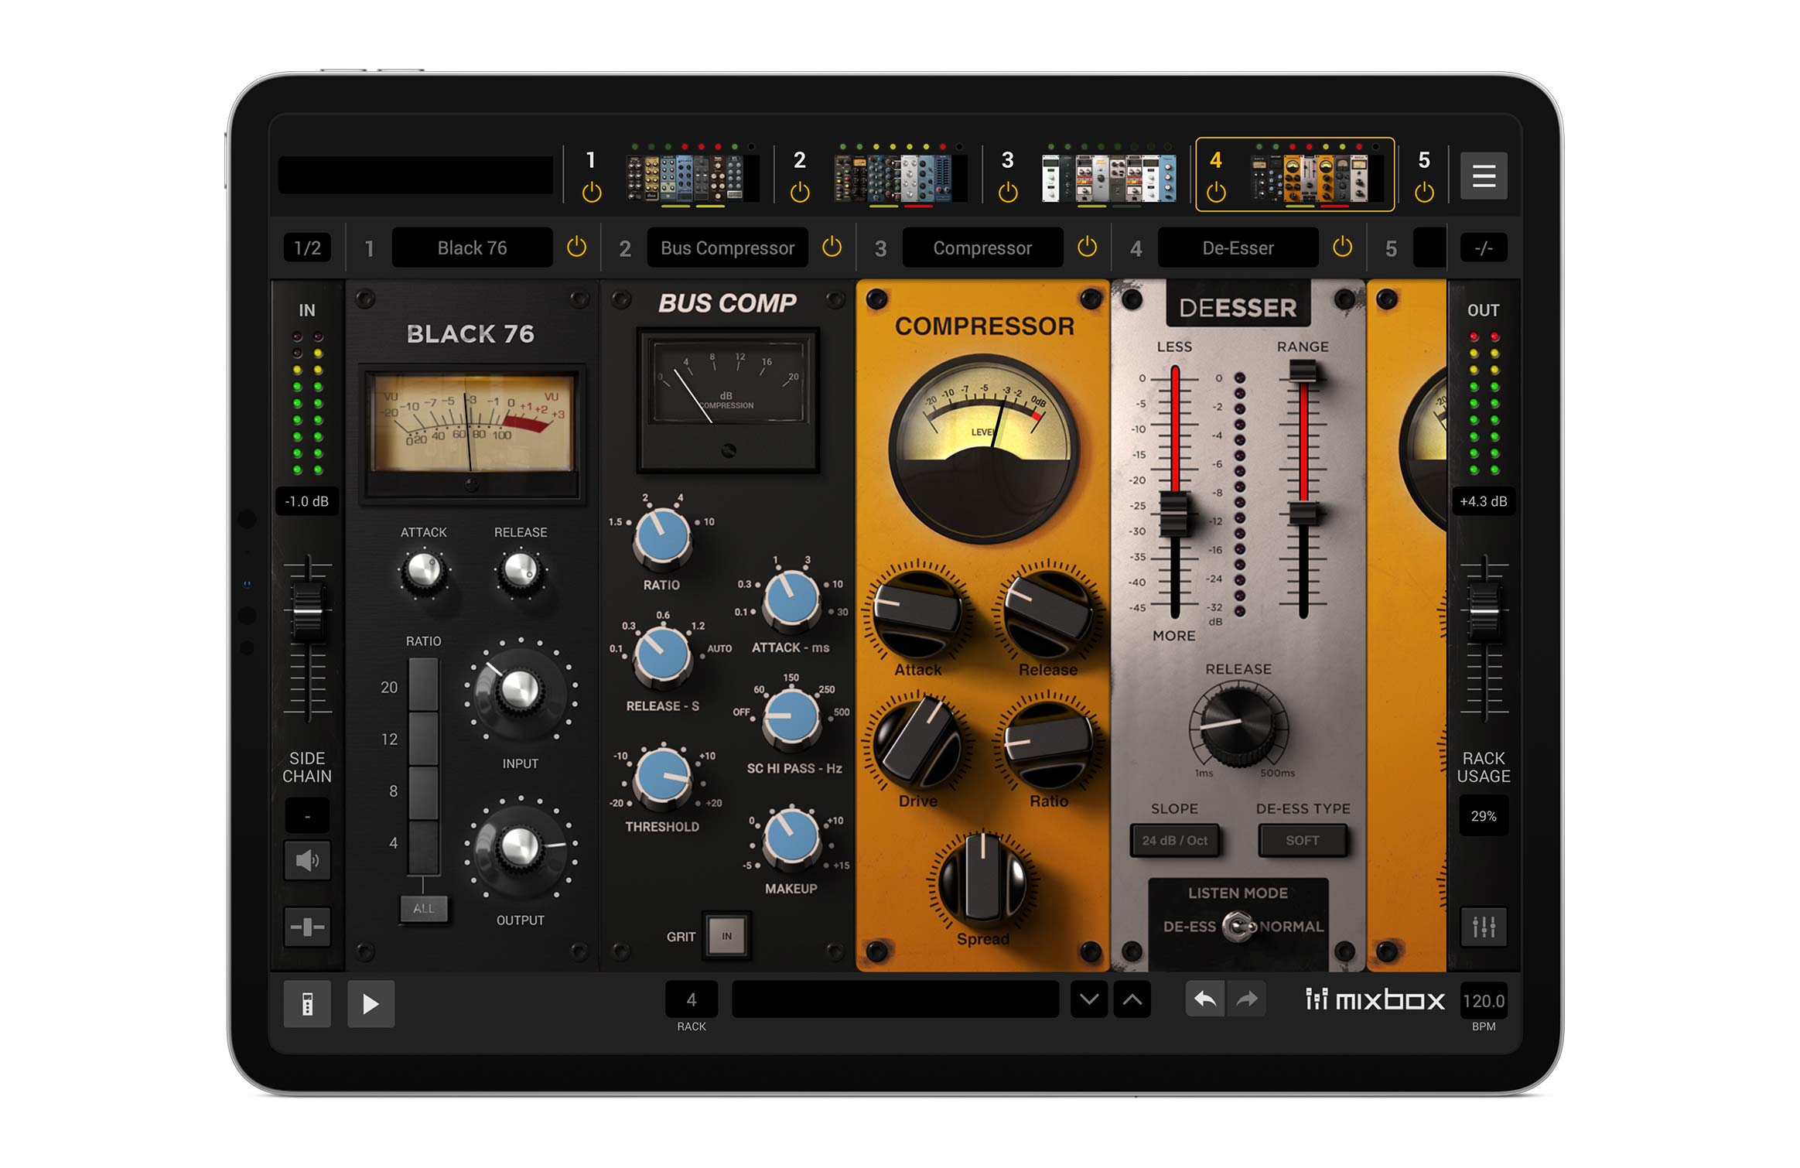Click the De-Esser Release knob
This screenshot has height=1168, width=1800.
1238,727
